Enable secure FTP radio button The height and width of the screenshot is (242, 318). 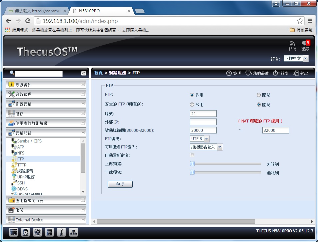192,105
